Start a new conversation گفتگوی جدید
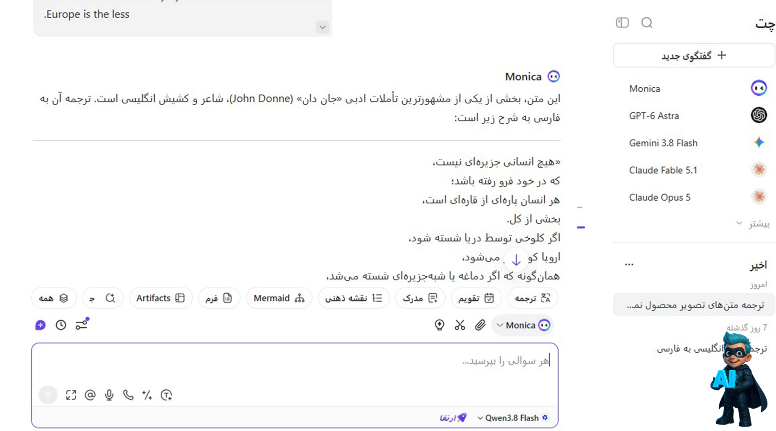This screenshot has height=431, width=776. [x=694, y=55]
